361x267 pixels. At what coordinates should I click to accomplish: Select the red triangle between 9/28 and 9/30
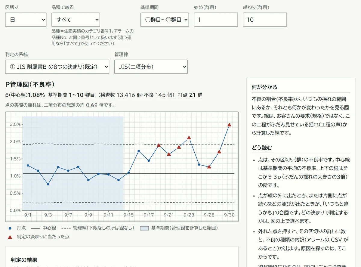tap(219, 152)
